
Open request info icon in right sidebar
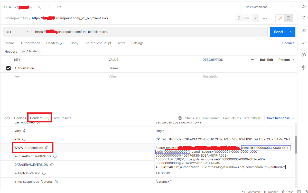[x=303, y=55]
